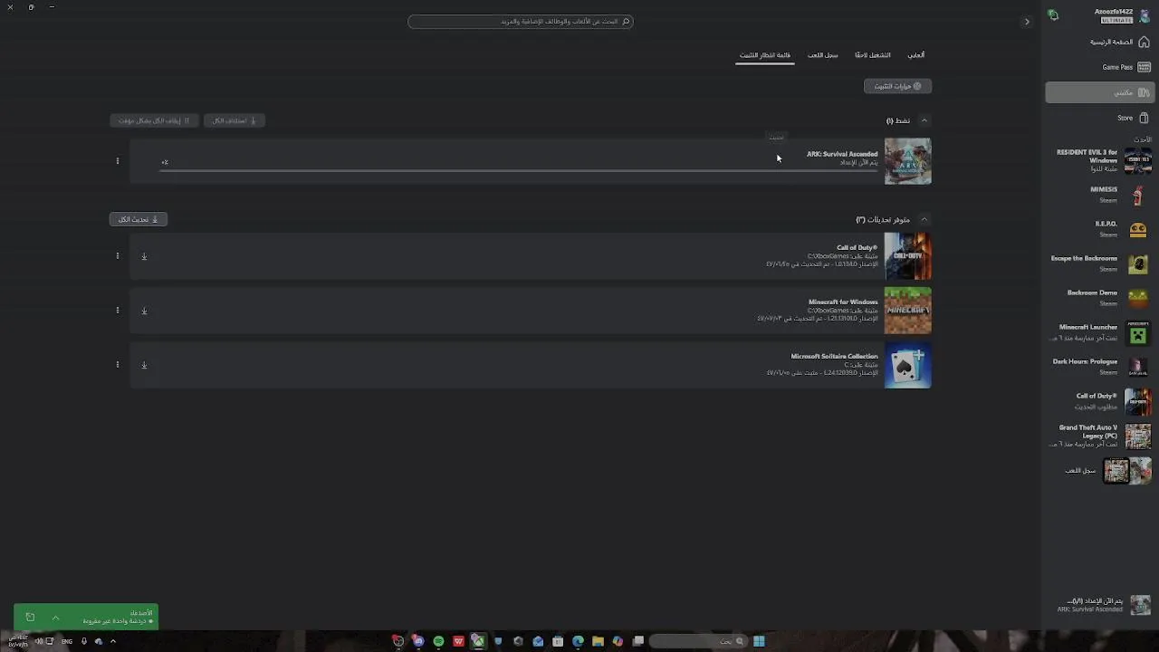Select the Installation Queue tab
Screen dimensions: 1159x652
tap(765, 55)
